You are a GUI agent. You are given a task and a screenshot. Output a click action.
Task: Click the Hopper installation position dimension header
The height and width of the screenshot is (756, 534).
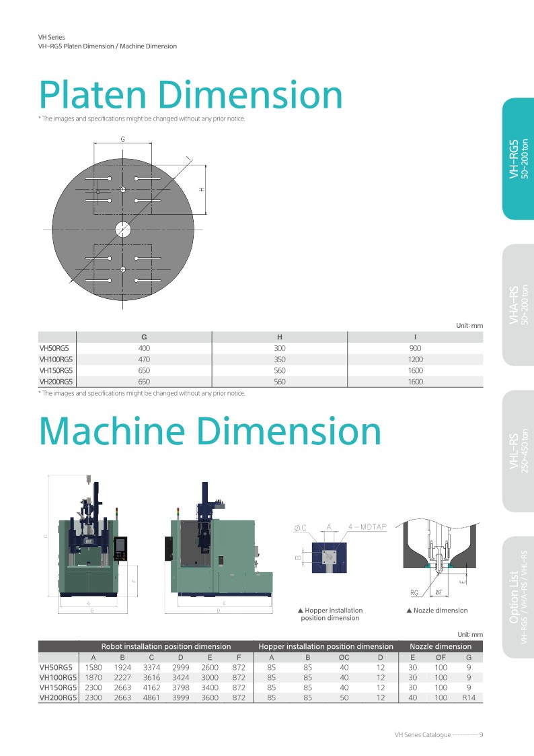[x=326, y=646]
